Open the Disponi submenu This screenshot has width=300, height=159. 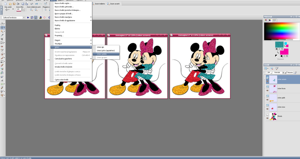71,40
